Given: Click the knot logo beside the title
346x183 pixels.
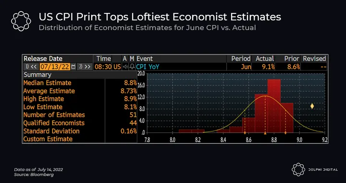Looking at the screenshot, I should click(21, 21).
